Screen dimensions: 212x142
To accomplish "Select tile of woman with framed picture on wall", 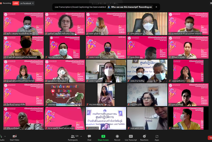I will [147, 95].
